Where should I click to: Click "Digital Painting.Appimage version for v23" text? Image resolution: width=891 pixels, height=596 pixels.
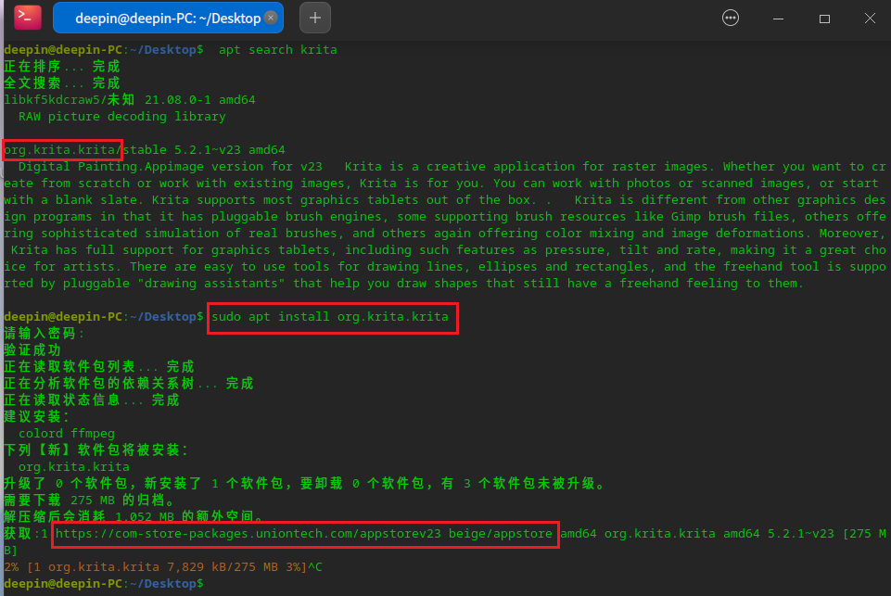tap(170, 167)
